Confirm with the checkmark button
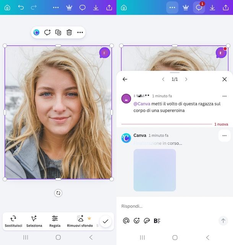The width and height of the screenshot is (233, 245). (x=105, y=221)
